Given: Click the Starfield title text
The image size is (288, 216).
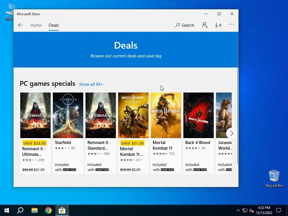Looking at the screenshot, I should coord(63,143).
